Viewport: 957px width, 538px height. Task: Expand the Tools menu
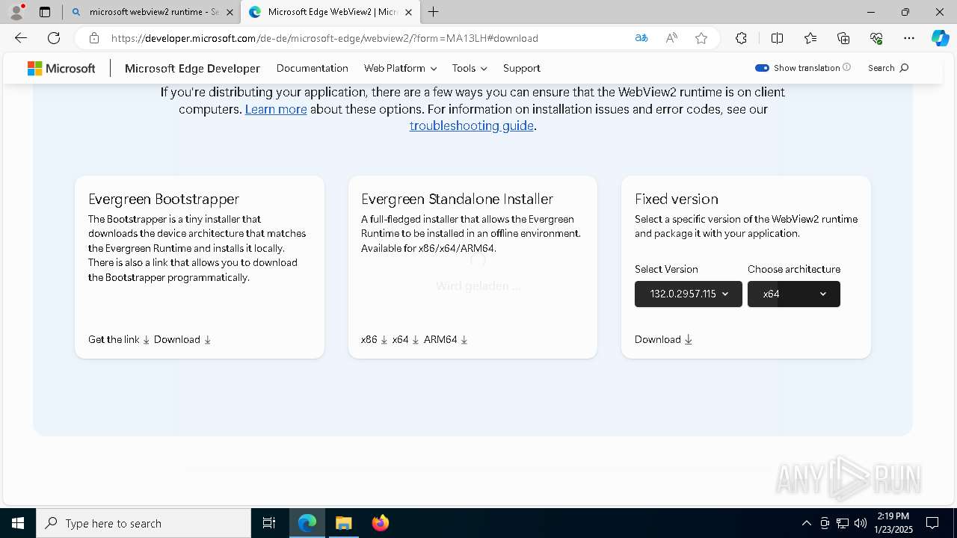pos(470,68)
